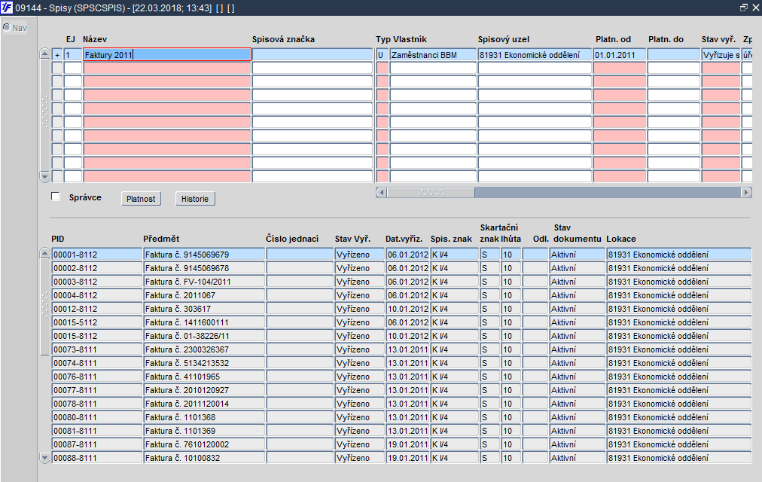Open the Historie button

(x=195, y=199)
